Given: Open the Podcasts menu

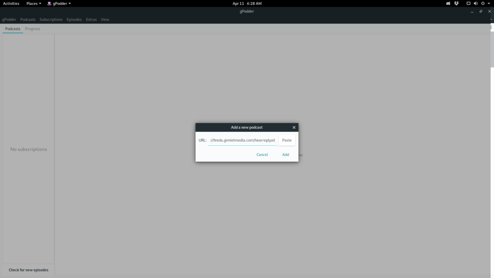Looking at the screenshot, I should coord(28,19).
